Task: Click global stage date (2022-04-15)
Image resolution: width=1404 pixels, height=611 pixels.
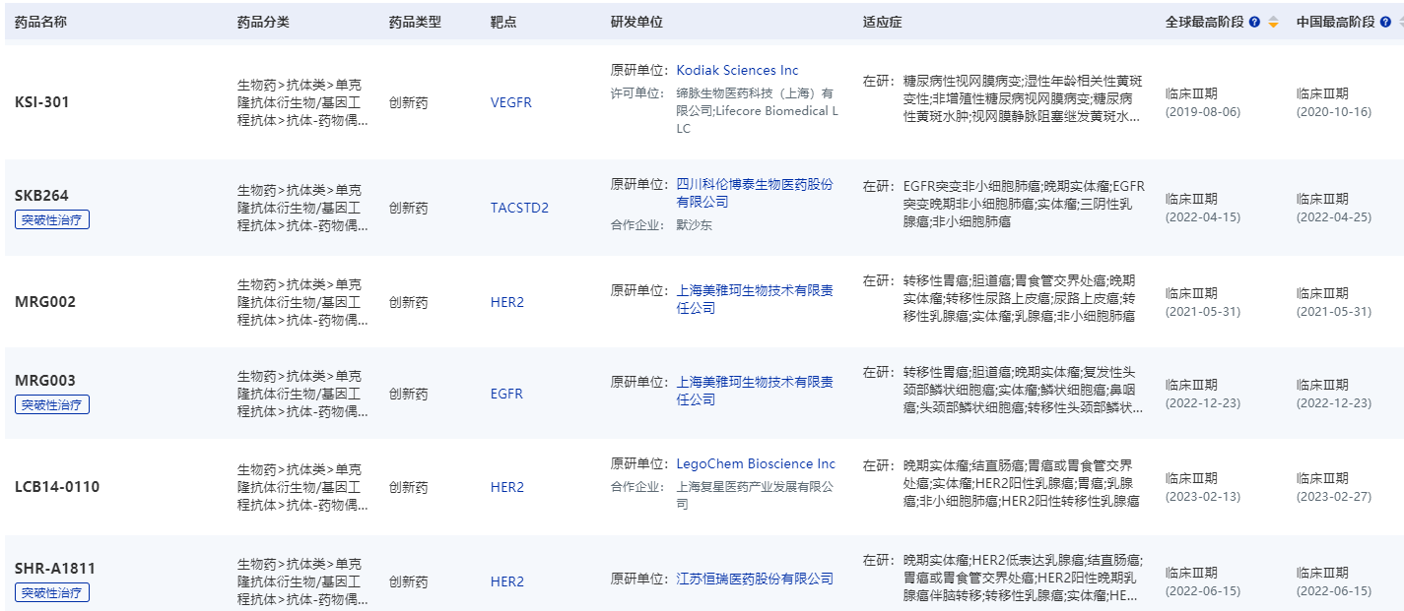Action: tap(1203, 216)
